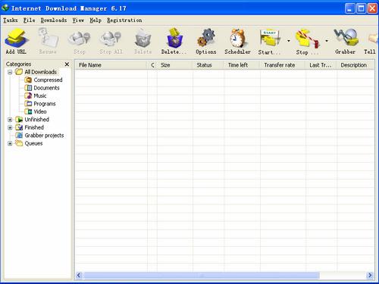This screenshot has height=284, width=379.
Task: Click the Stop Queue icon
Action: coord(308,39)
